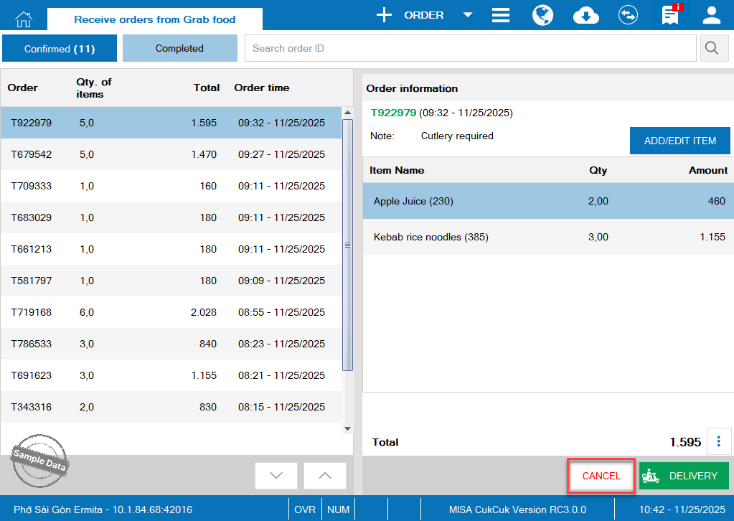Click the sync arrows icon
This screenshot has width=734, height=521.
click(628, 15)
